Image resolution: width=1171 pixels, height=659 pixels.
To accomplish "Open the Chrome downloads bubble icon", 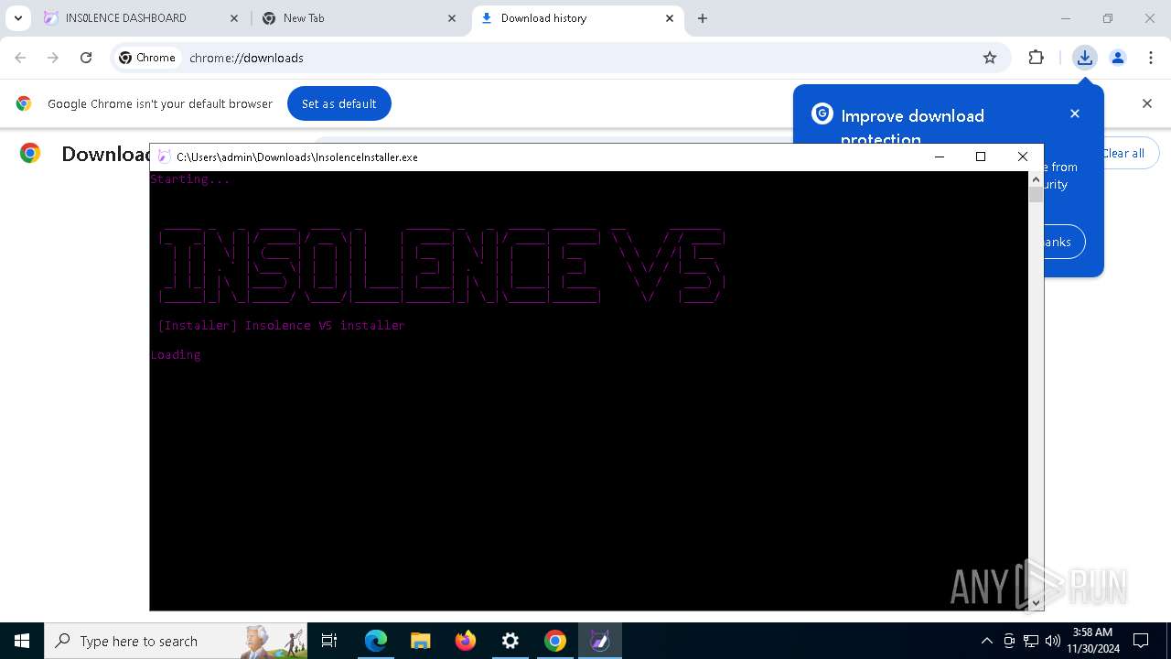I will point(1085,58).
